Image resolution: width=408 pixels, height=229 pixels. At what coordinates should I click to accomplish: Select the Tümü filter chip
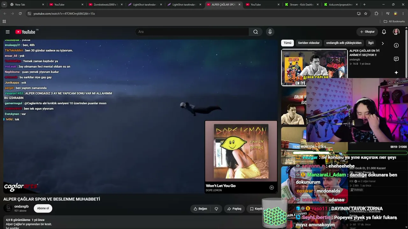click(288, 43)
